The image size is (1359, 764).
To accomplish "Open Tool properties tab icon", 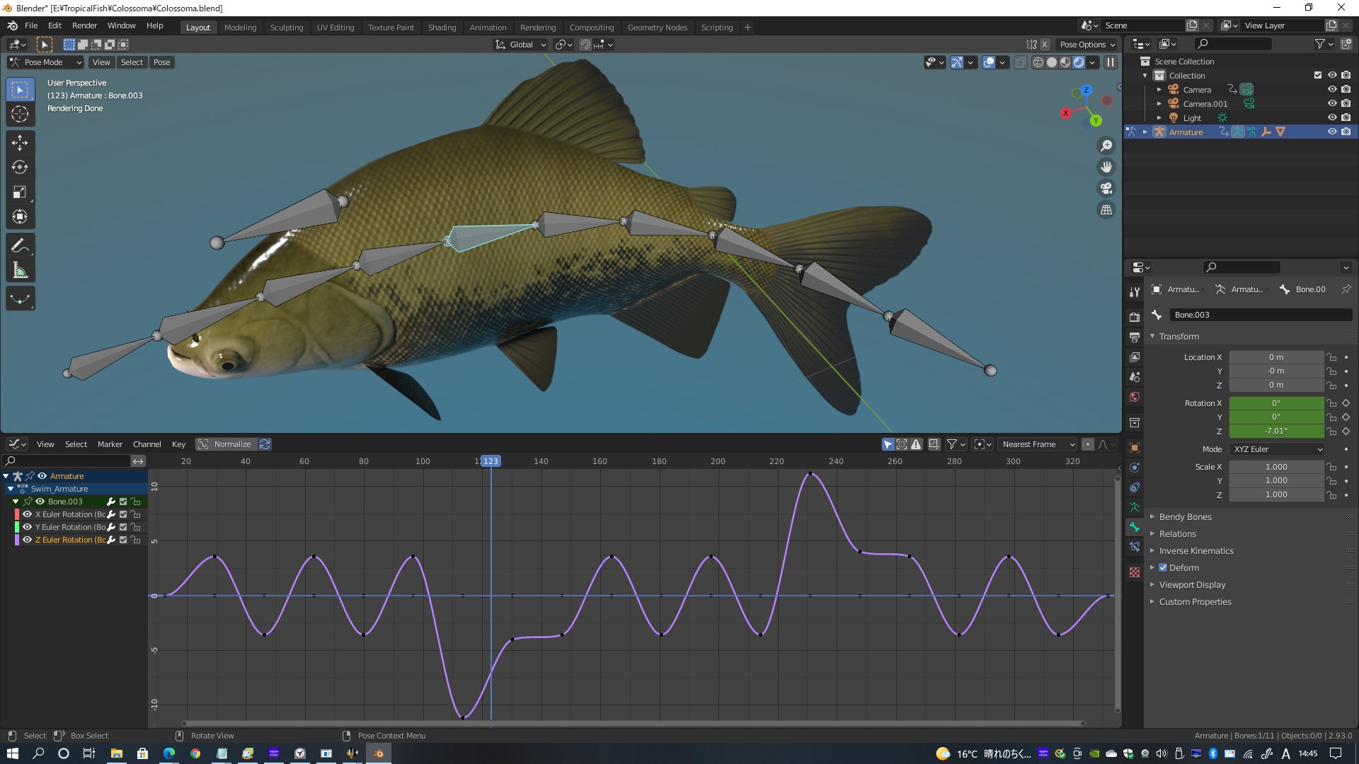I will [x=1135, y=292].
